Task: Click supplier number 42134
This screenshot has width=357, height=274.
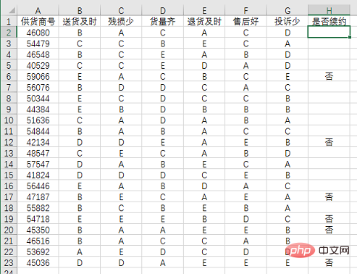Action: click(x=38, y=142)
